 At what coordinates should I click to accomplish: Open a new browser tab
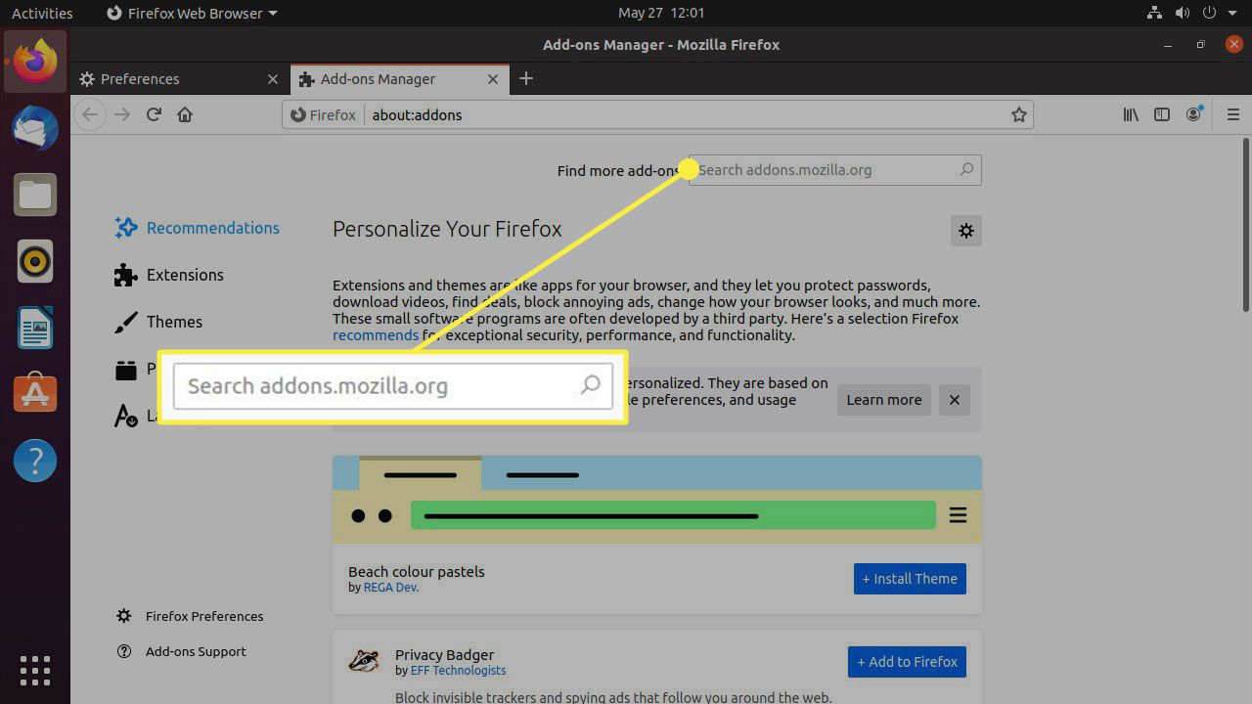526,78
